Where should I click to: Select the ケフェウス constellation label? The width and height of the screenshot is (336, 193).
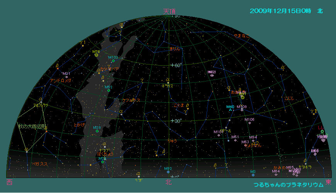(x=131, y=100)
